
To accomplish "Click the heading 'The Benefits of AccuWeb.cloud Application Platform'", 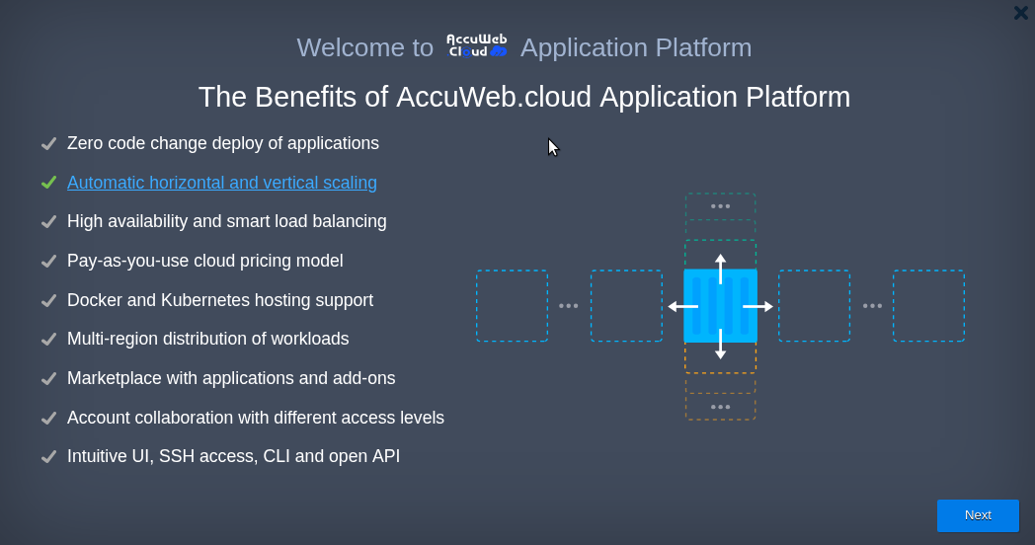I will click(524, 97).
